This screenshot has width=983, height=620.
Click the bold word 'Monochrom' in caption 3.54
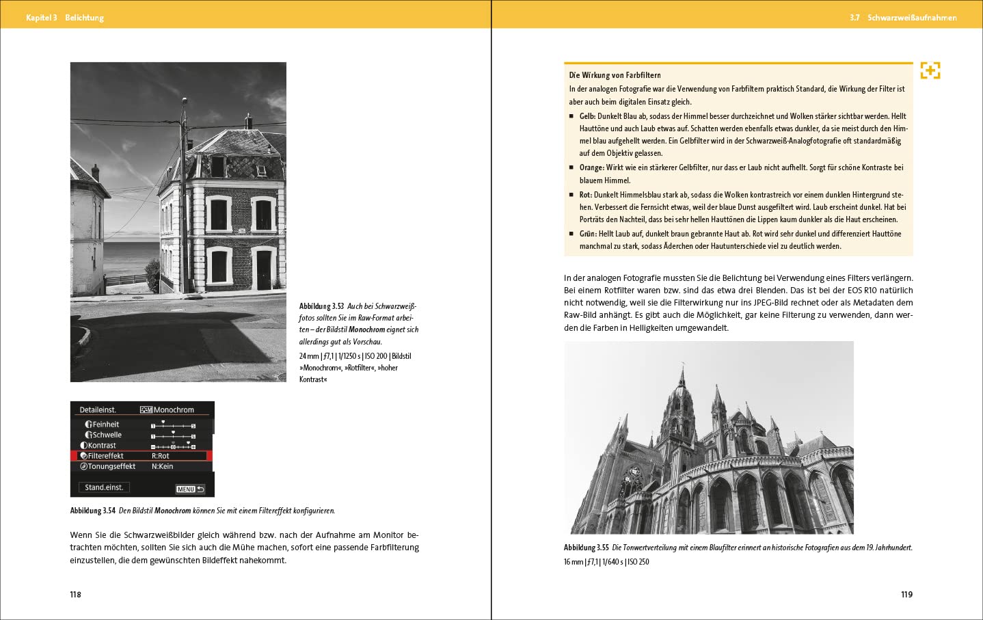(x=172, y=511)
